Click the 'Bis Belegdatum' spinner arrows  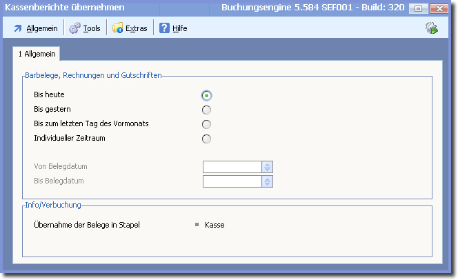click(x=268, y=181)
